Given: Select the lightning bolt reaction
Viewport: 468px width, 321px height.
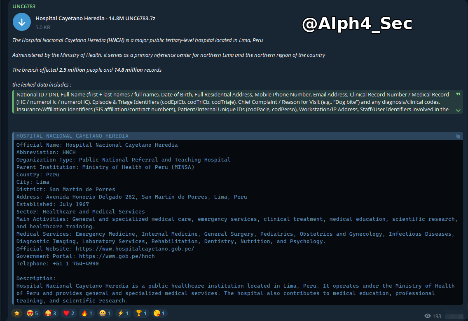Looking at the screenshot, I should click(x=123, y=313).
